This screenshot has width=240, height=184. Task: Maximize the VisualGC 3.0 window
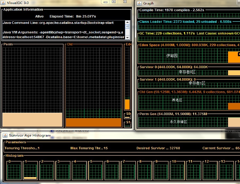point(114,2)
